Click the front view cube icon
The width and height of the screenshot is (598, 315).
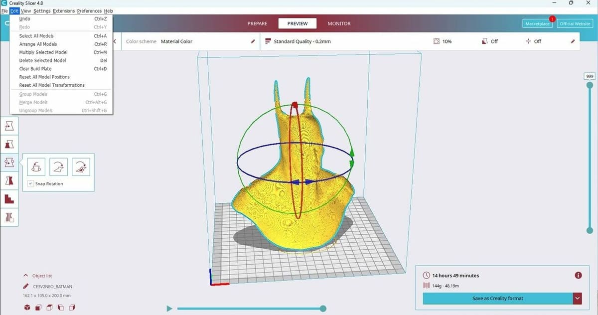tap(38, 309)
